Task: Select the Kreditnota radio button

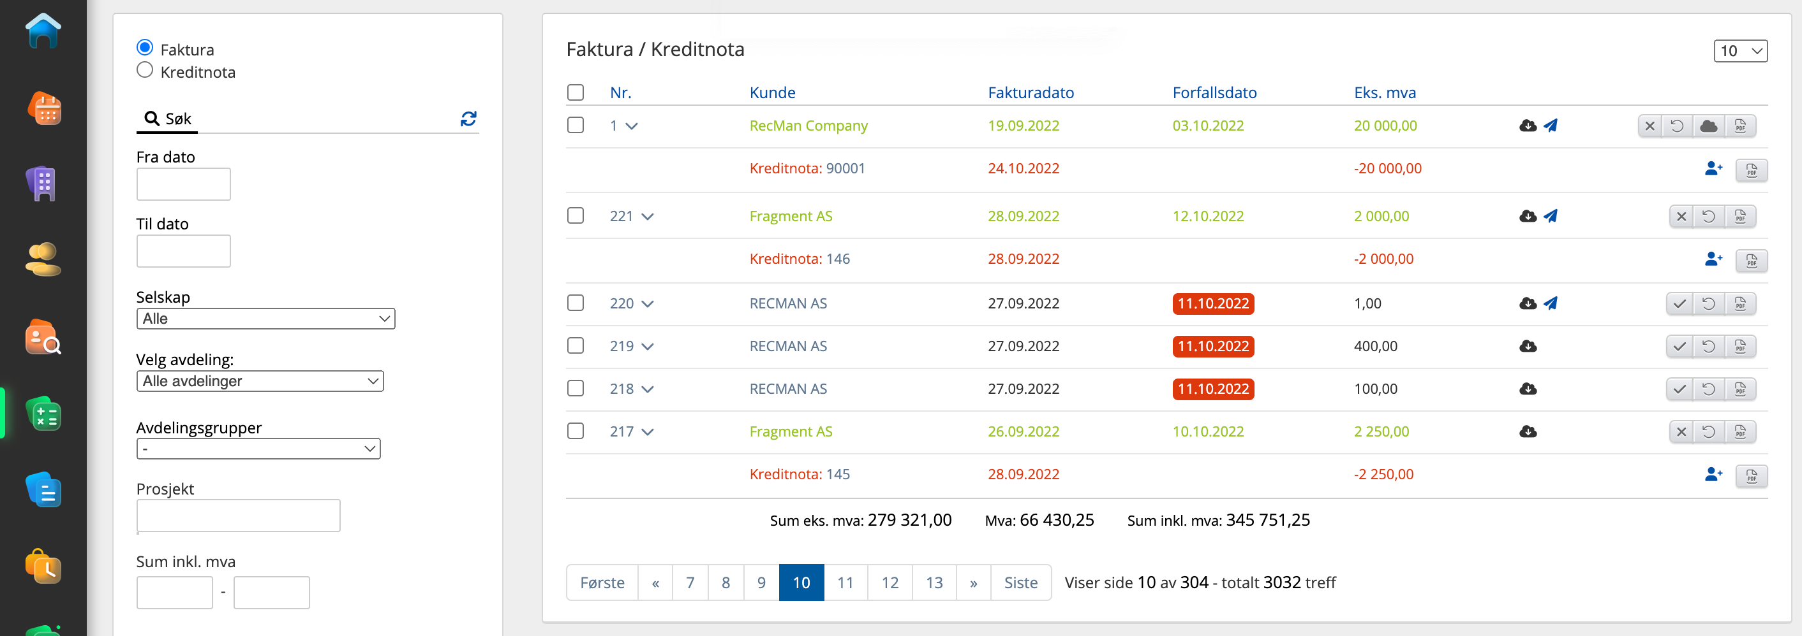Action: point(145,71)
